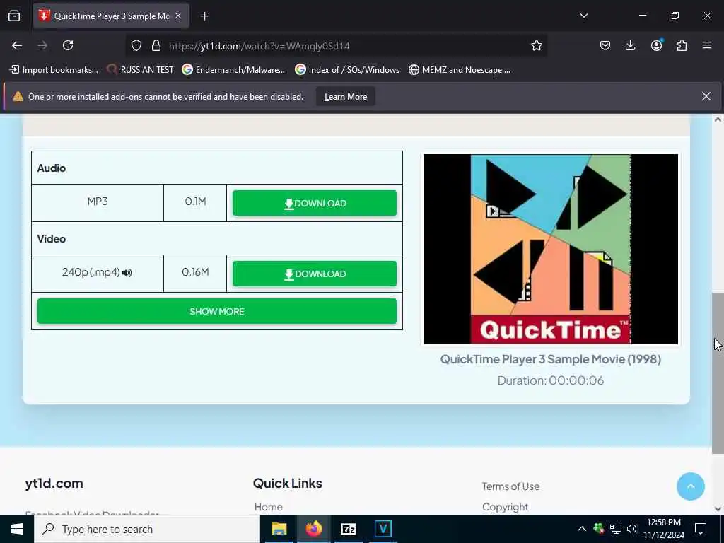The image size is (724, 543).
Task: Click the 0.16M file size cell
Action: click(195, 272)
